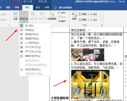
Task: Click the 嵌入型 wrap icon
Action: pos(22,26)
